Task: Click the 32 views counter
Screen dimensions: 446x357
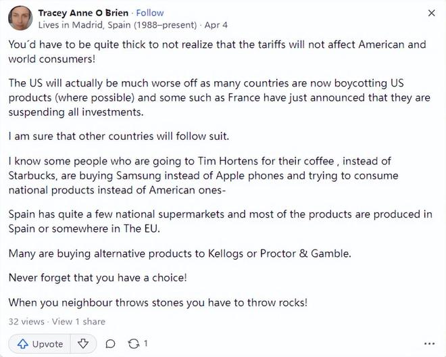Action: 26,322
